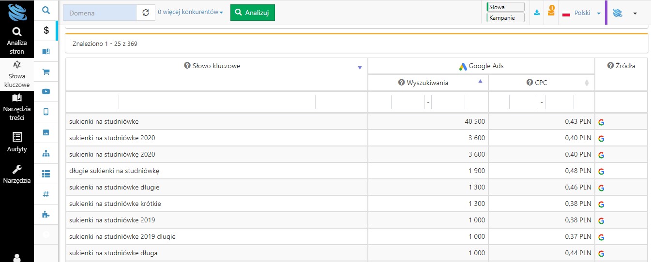Click the list icon in the sidebar
651x262 pixels.
(x=46, y=174)
